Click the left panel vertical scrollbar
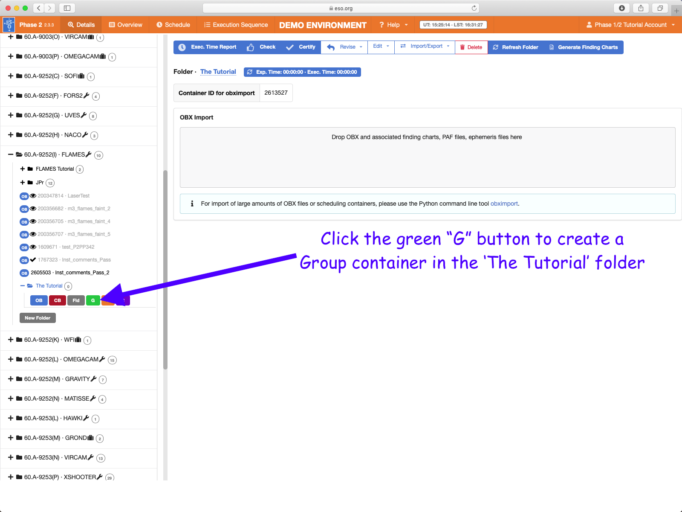This screenshot has height=512, width=682. click(165, 269)
